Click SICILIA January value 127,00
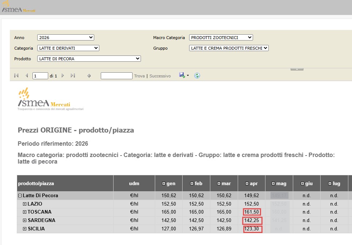The width and height of the screenshot is (352, 245). click(169, 229)
